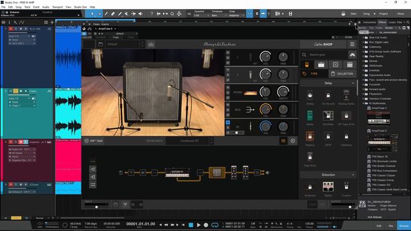Open the AmpliTube preset folder icon
The image size is (411, 231).
[x=100, y=44]
